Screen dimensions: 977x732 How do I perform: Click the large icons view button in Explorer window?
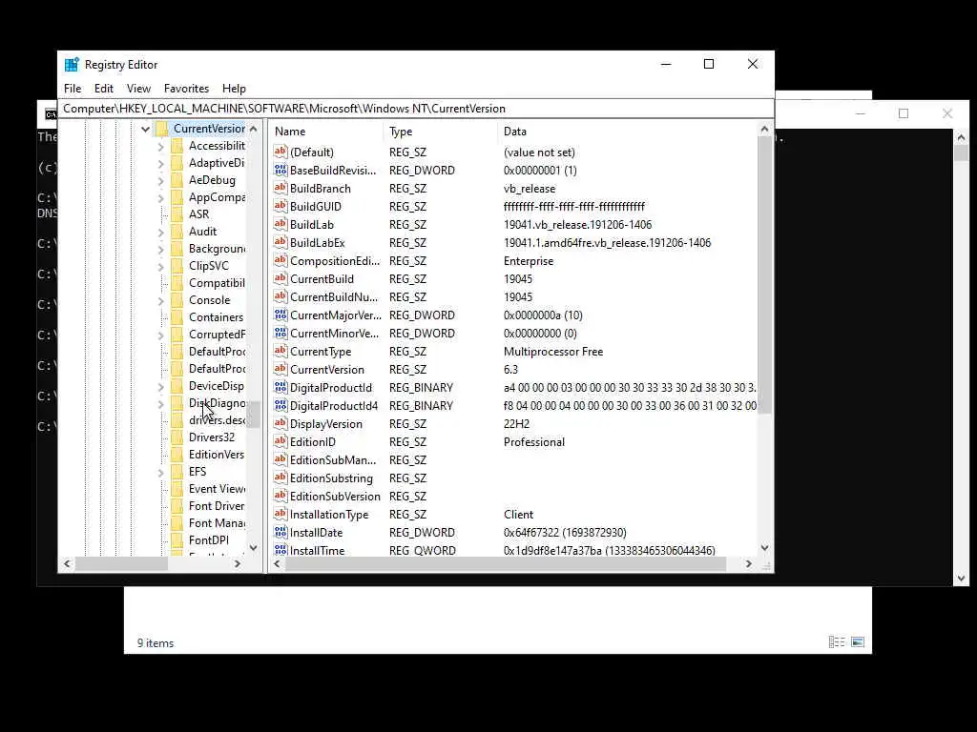click(858, 641)
